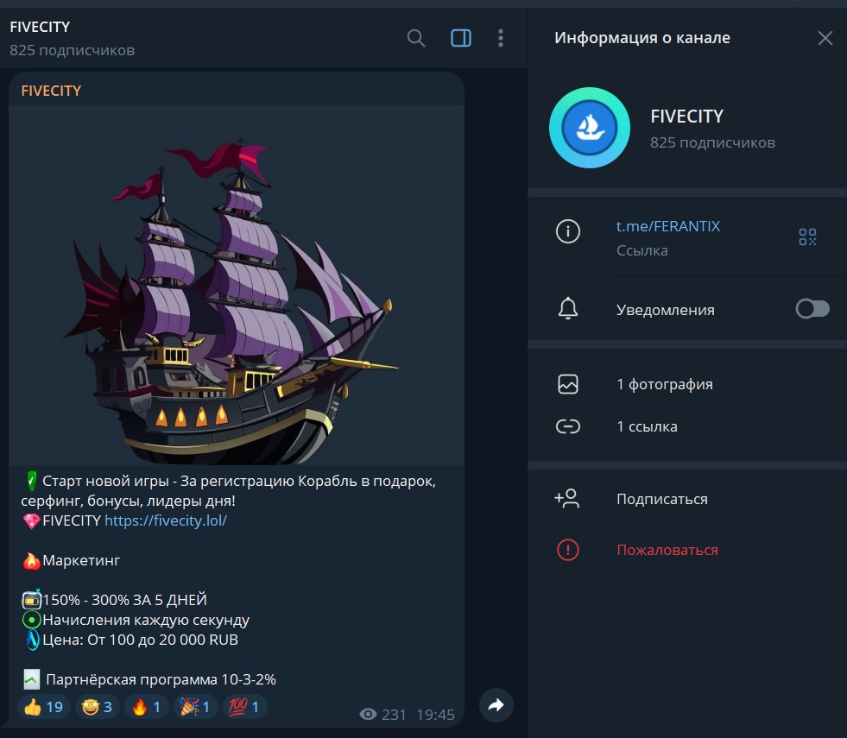Open the '1 ссылка' shared links
The height and width of the screenshot is (738, 847).
click(647, 426)
